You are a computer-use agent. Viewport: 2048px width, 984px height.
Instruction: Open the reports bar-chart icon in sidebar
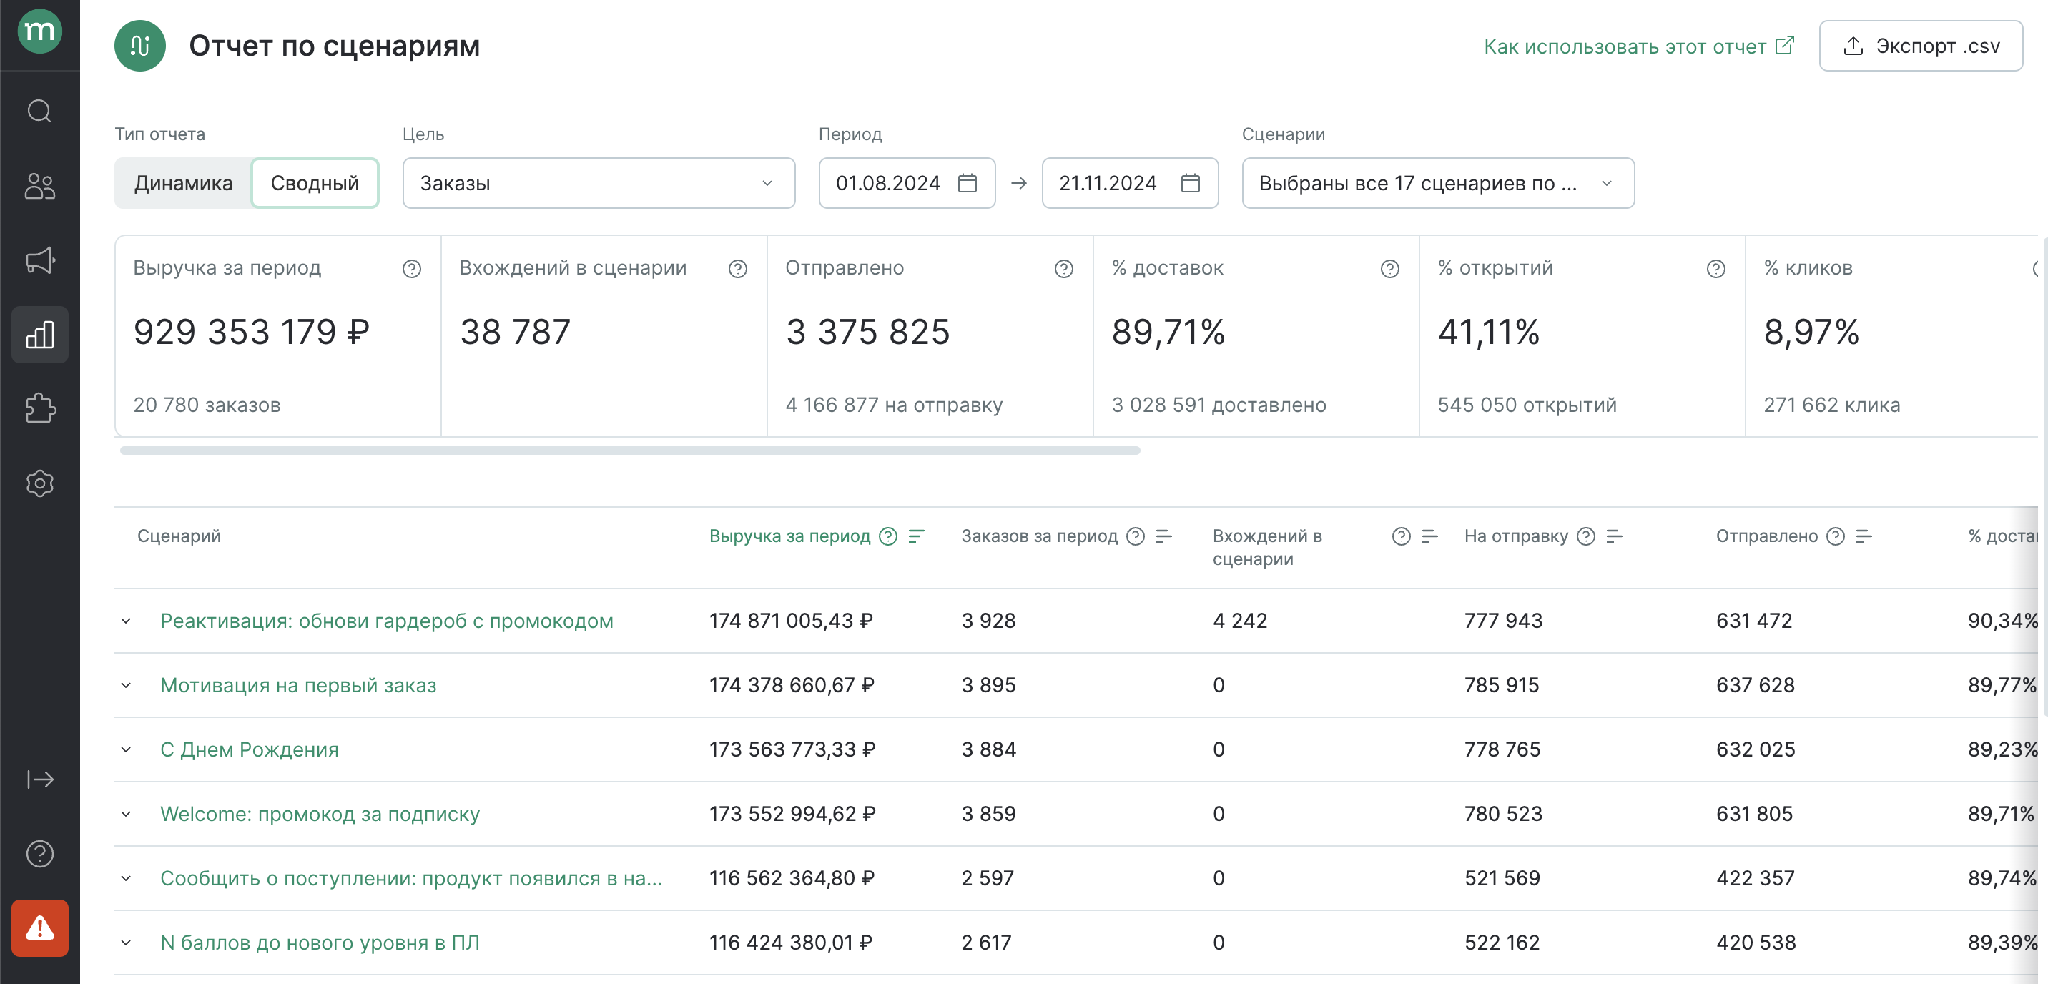click(40, 335)
